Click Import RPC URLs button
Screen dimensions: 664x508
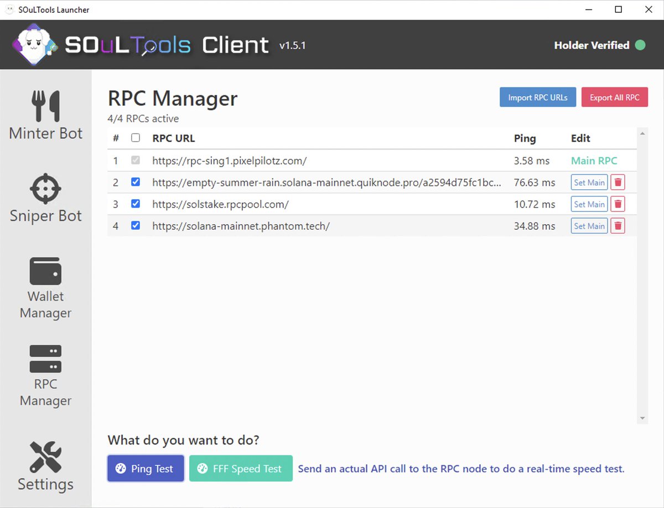[538, 97]
